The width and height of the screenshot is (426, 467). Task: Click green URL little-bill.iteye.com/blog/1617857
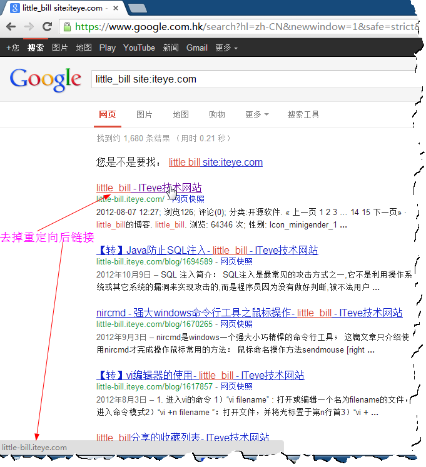155,386
